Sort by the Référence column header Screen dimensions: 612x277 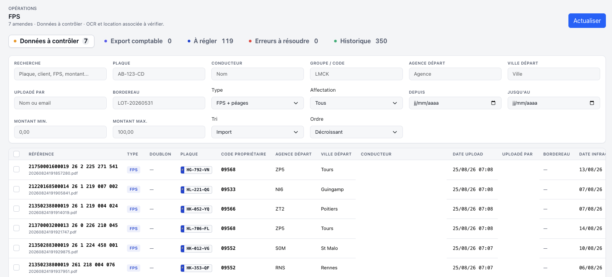click(41, 154)
